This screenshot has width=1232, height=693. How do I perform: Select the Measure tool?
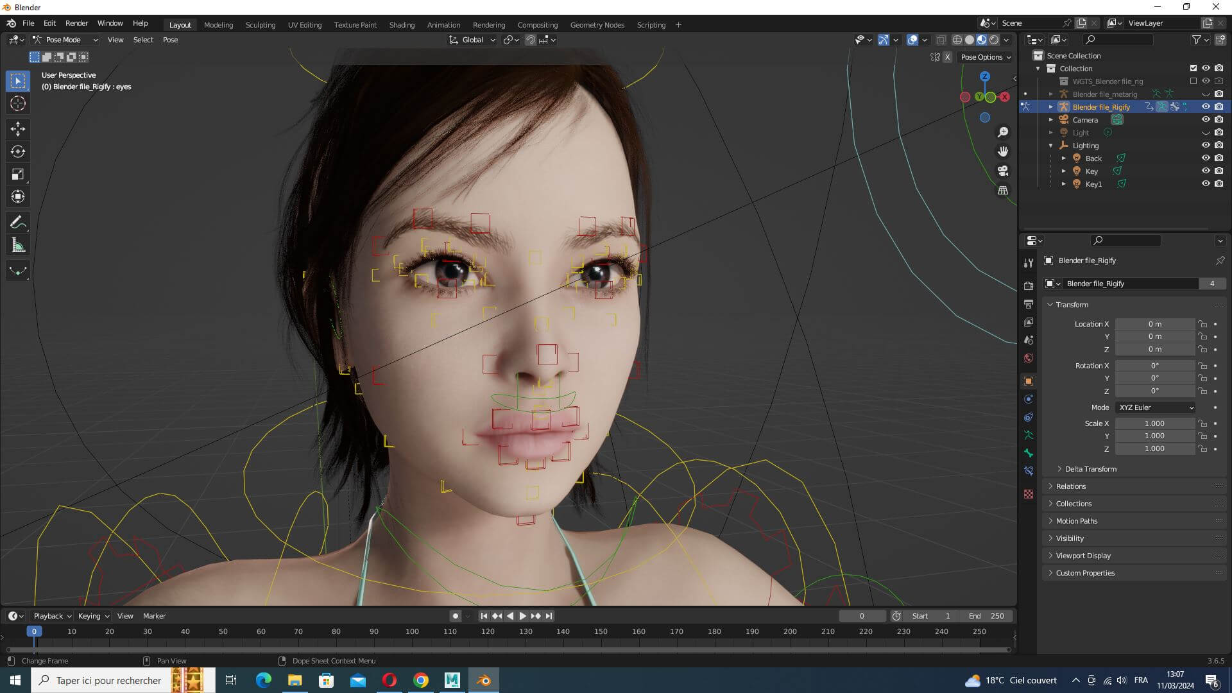(18, 246)
